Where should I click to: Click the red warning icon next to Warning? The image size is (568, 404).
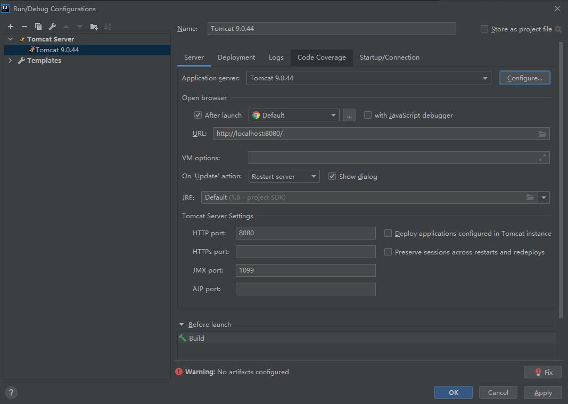tap(179, 372)
